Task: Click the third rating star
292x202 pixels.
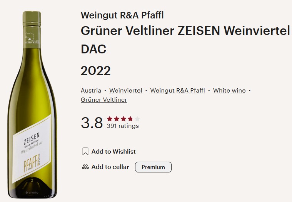Action: tap(123, 119)
